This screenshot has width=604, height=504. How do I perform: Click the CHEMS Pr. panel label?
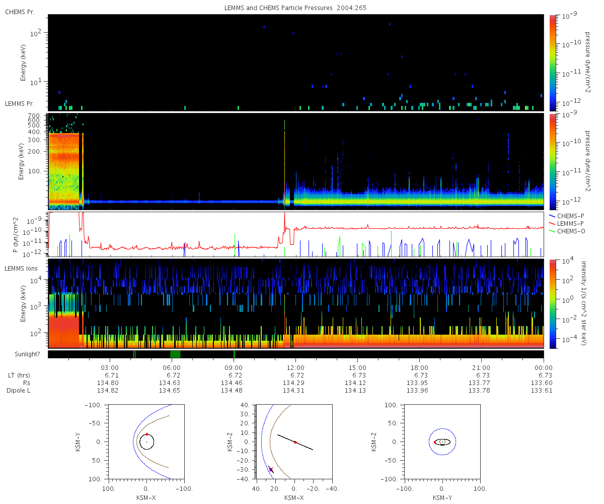(20, 12)
